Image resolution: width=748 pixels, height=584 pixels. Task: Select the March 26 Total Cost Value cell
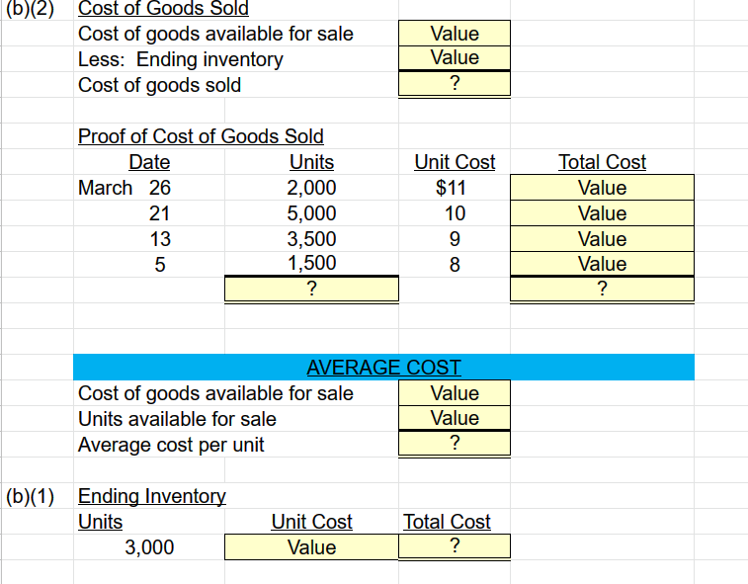pyautogui.click(x=602, y=188)
